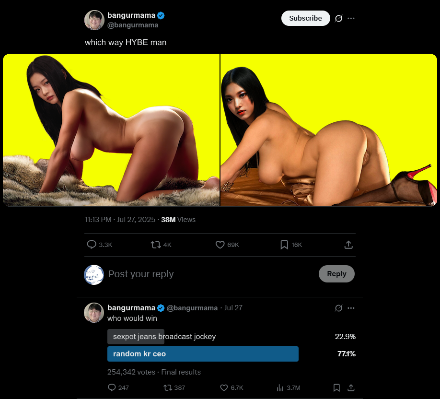The image size is (440, 399).
Task: Open three-dot More menu on the poll reply
Action: point(351,308)
